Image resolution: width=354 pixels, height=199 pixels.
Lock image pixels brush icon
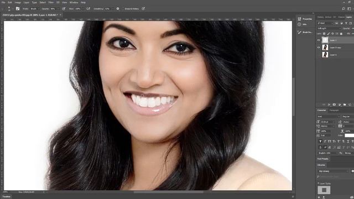(329, 34)
